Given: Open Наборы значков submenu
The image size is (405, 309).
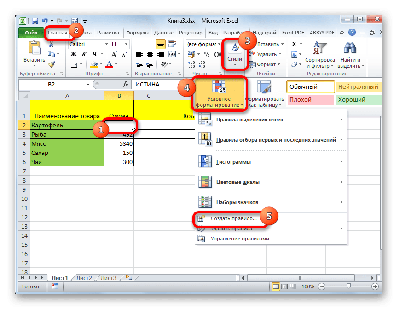Looking at the screenshot, I should click(x=271, y=202).
